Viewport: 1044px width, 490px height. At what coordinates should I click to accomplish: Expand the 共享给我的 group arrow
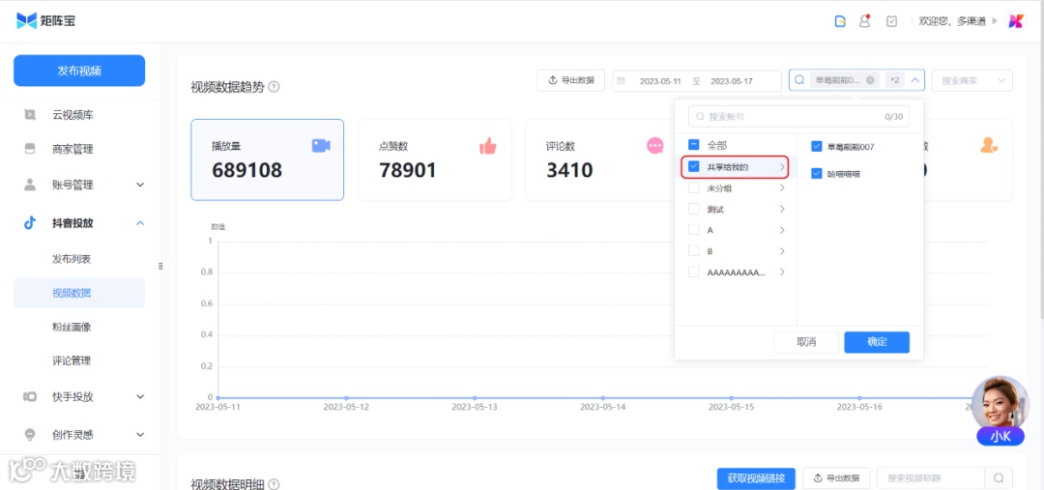pyautogui.click(x=782, y=167)
